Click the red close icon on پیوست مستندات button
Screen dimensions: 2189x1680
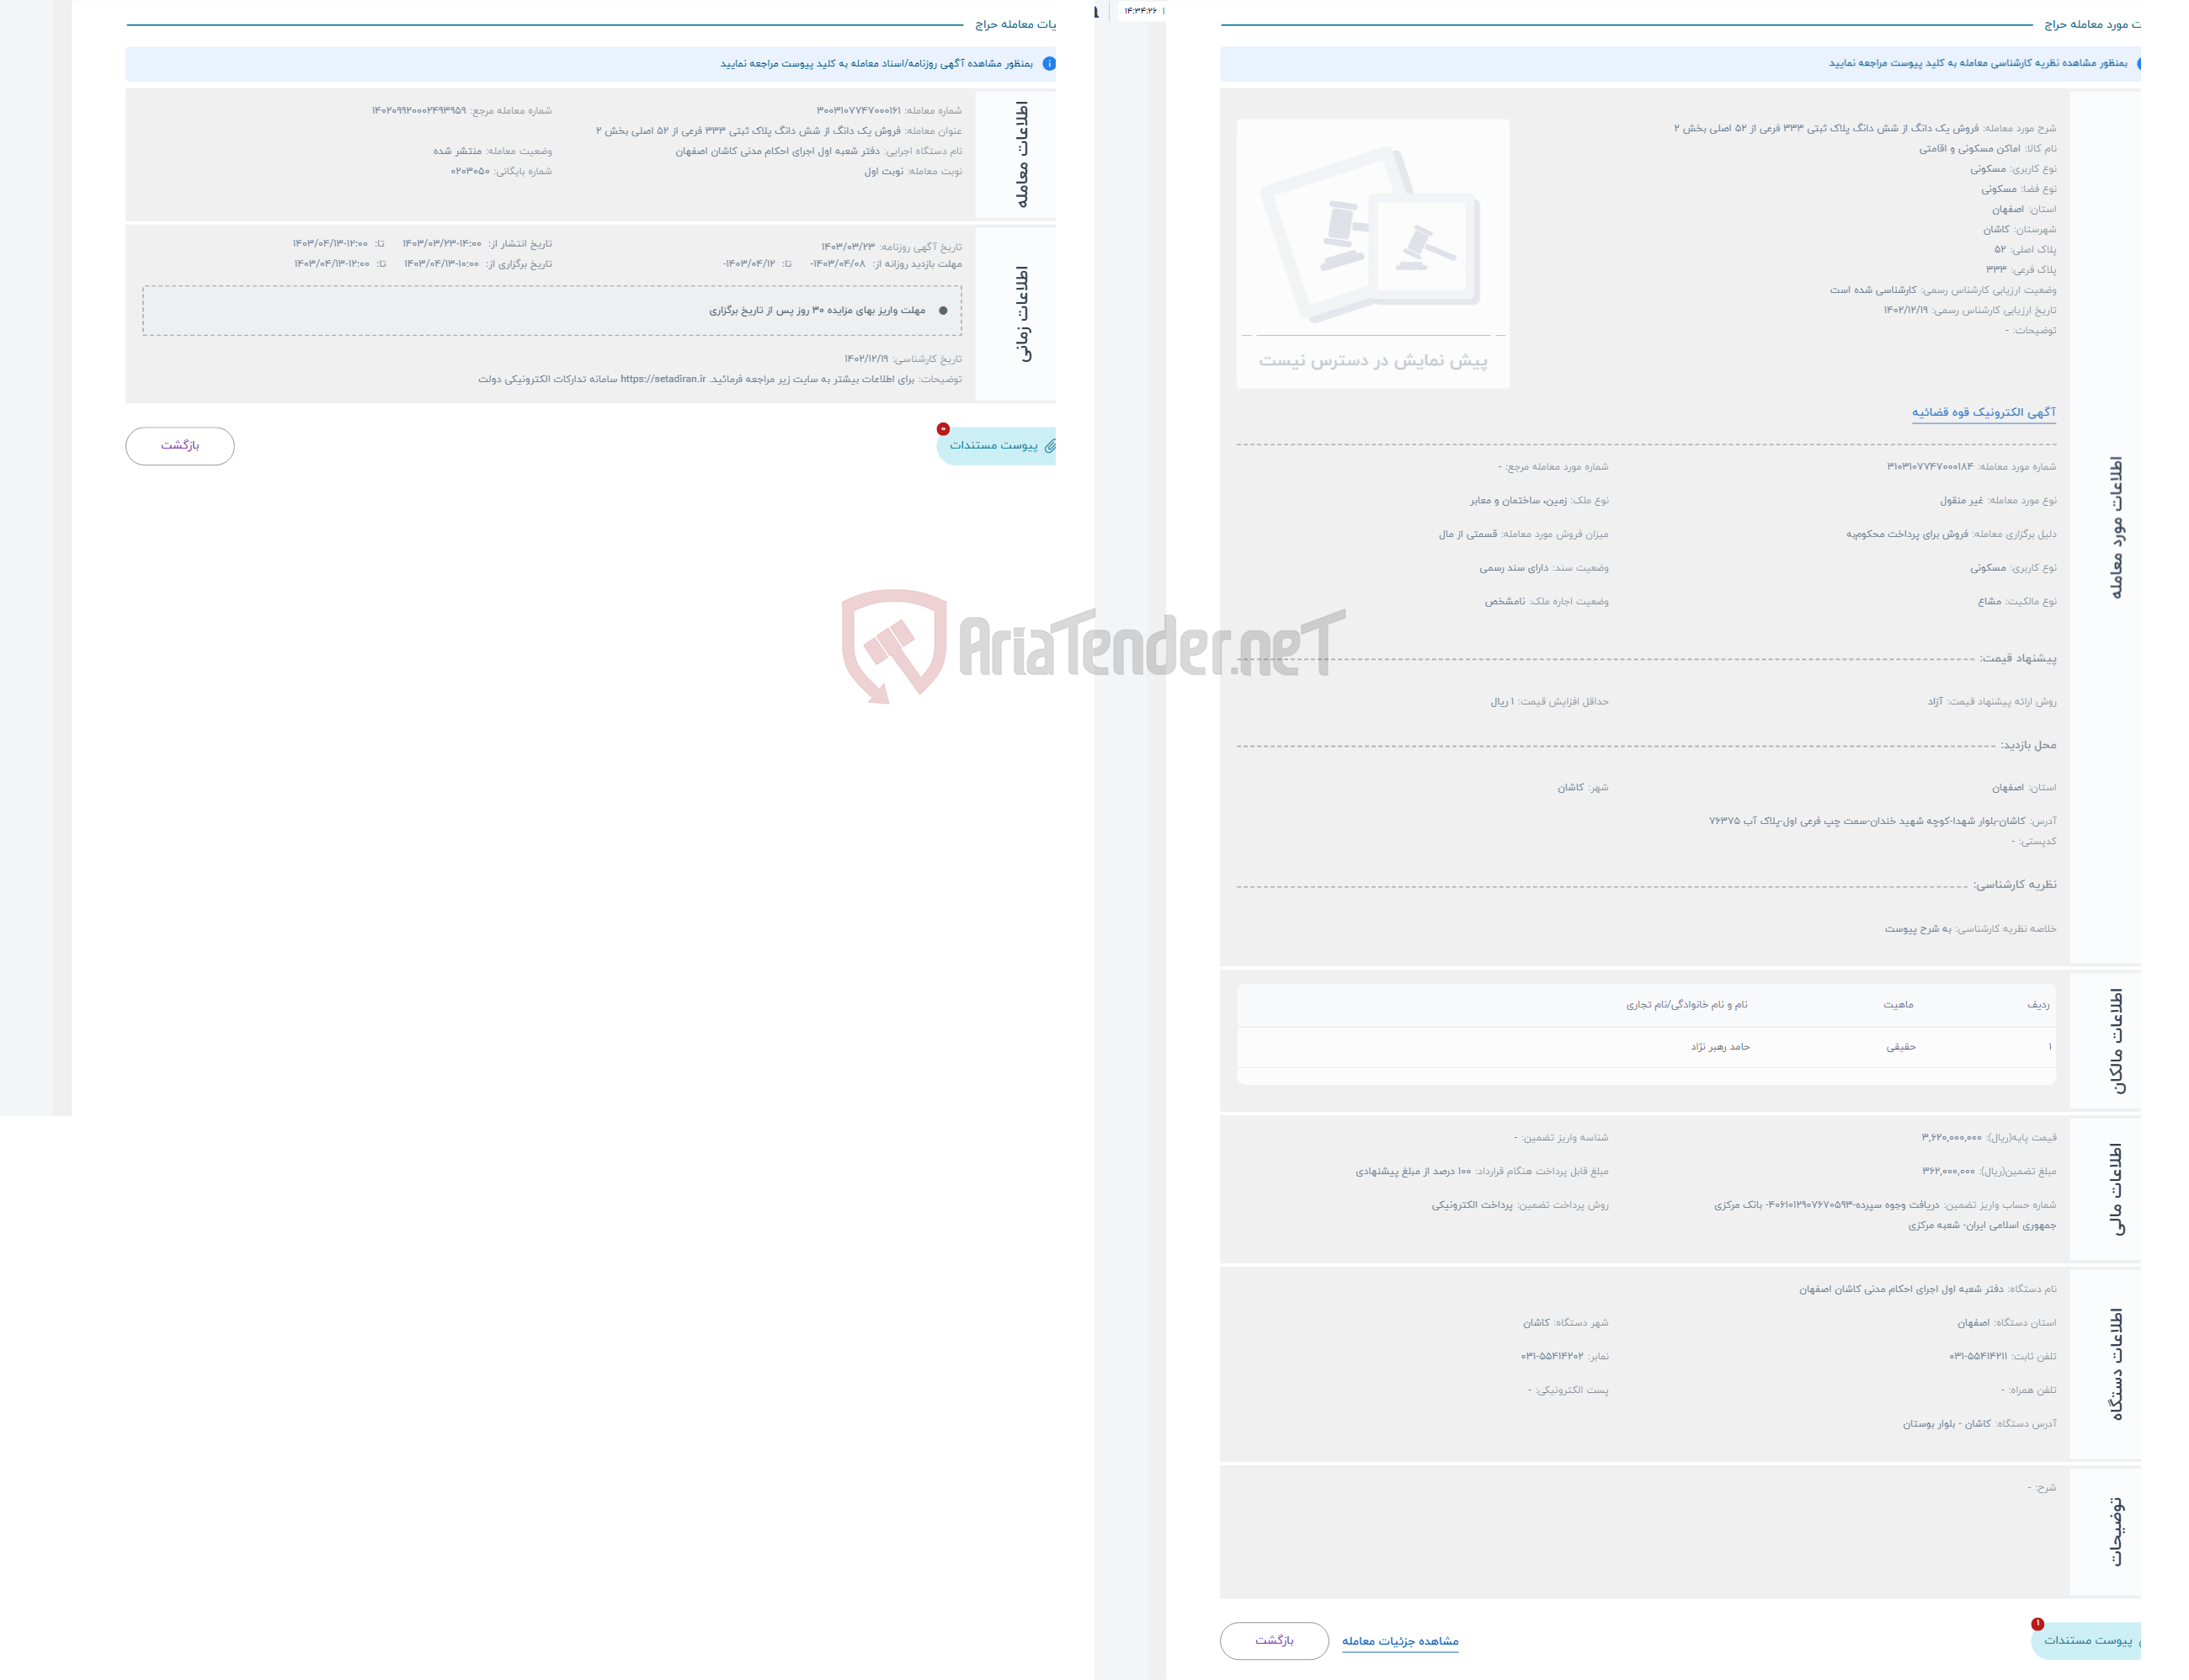tap(943, 431)
